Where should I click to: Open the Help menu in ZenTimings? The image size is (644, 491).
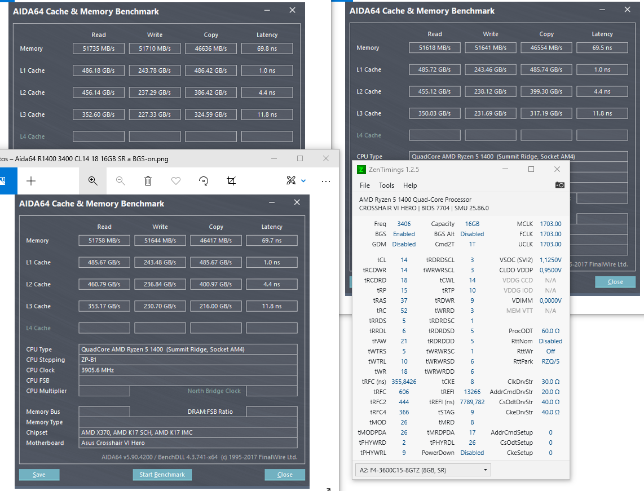coord(410,185)
